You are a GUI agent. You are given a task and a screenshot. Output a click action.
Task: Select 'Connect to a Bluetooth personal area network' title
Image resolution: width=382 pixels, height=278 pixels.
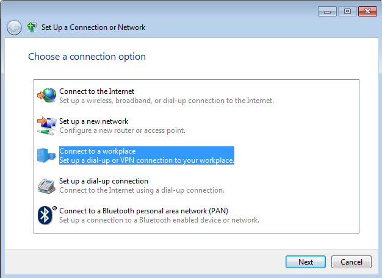(143, 210)
